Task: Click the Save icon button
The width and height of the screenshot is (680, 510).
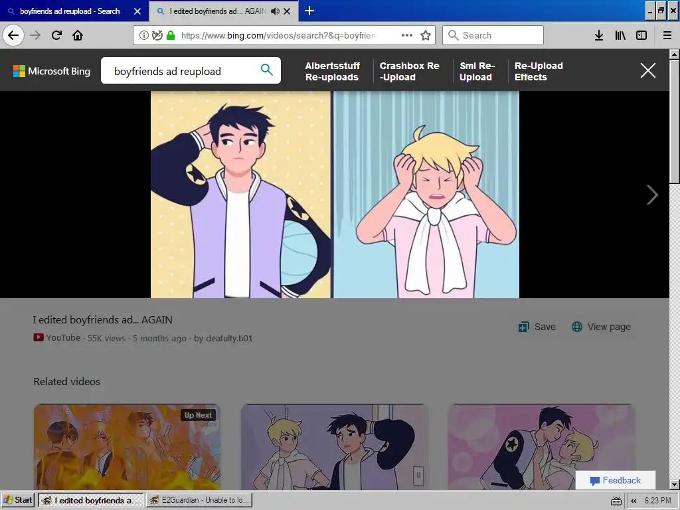Action: tap(537, 327)
